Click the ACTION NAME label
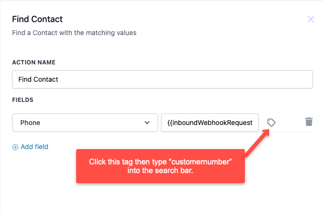 pyautogui.click(x=34, y=62)
